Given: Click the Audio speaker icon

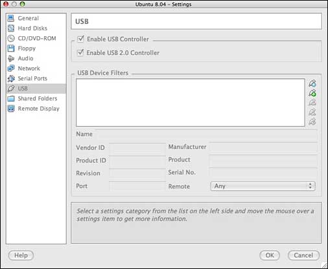Looking at the screenshot, I should click(11, 58).
